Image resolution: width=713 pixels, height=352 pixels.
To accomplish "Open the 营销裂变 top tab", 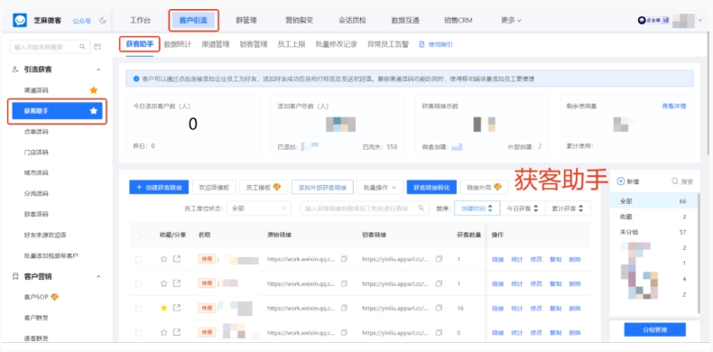I will [300, 21].
